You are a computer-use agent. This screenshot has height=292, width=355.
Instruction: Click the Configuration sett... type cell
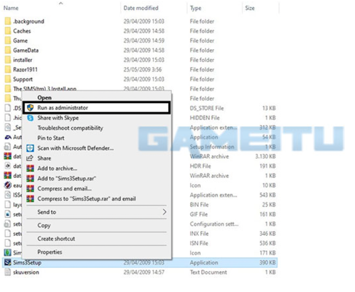tap(214, 224)
